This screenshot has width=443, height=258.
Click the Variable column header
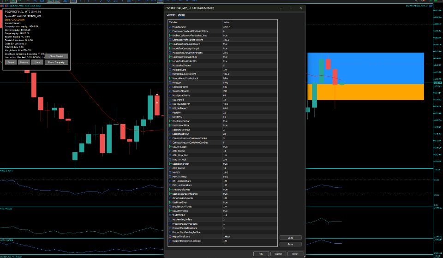[x=173, y=22]
